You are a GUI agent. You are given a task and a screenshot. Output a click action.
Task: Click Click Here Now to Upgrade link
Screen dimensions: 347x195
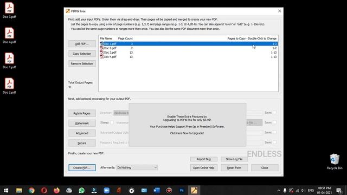187,133
